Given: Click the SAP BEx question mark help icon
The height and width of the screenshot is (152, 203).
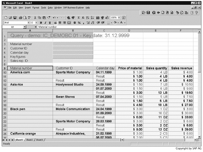Looking at the screenshot, I should [x=197, y=13].
